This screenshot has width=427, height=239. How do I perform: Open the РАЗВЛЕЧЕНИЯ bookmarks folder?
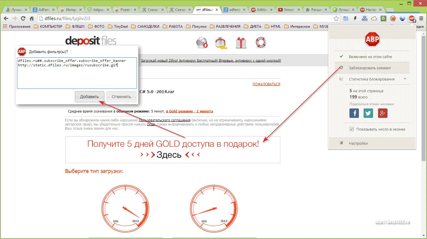(225, 27)
